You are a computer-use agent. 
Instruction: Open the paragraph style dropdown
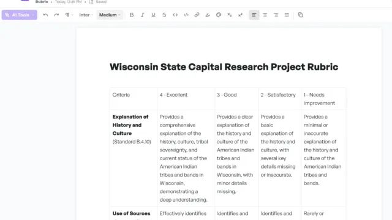click(x=69, y=15)
